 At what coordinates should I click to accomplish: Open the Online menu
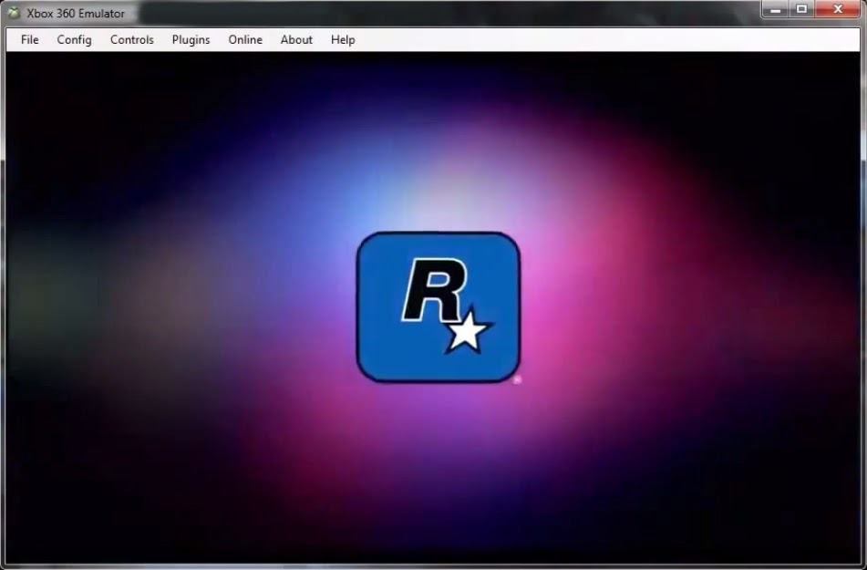245,40
